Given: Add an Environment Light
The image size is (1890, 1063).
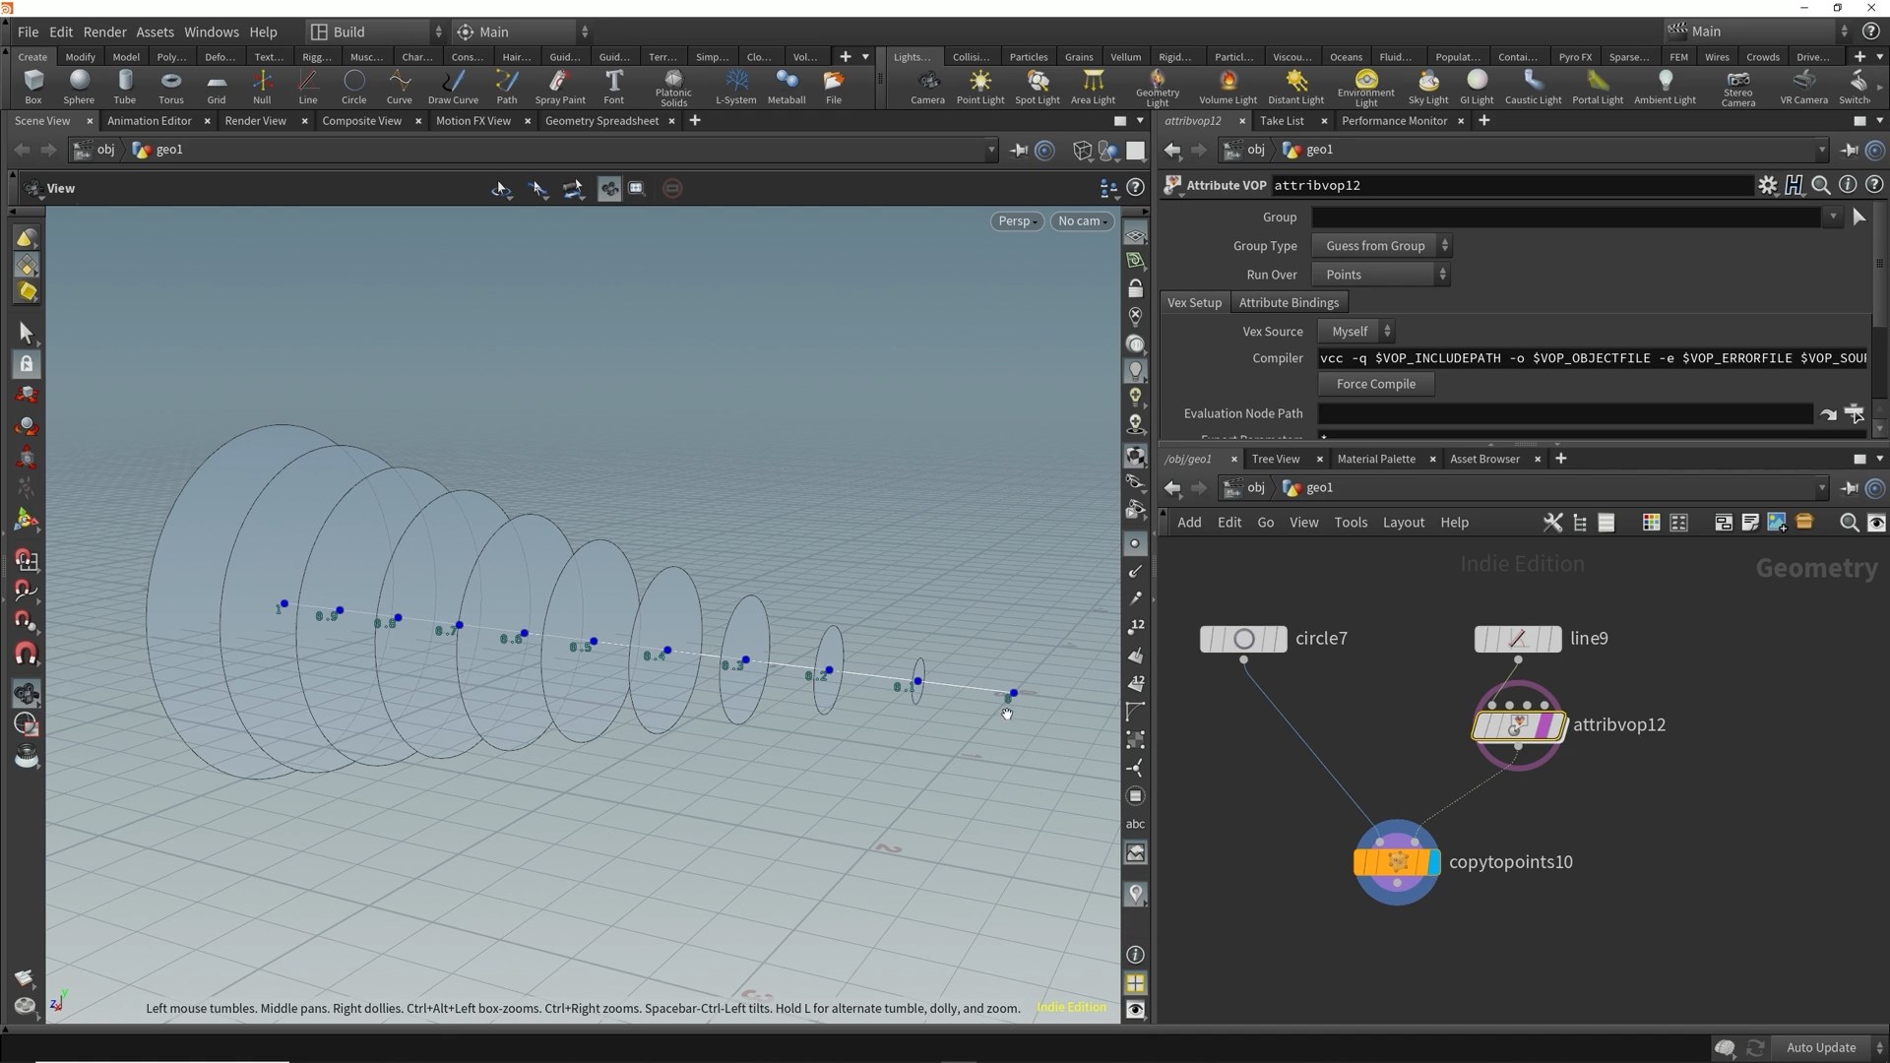Looking at the screenshot, I should pos(1366,88).
